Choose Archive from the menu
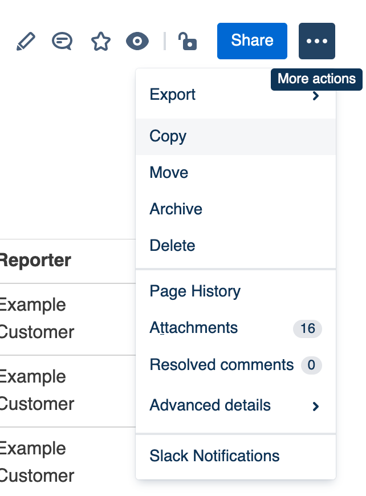 tap(235, 209)
